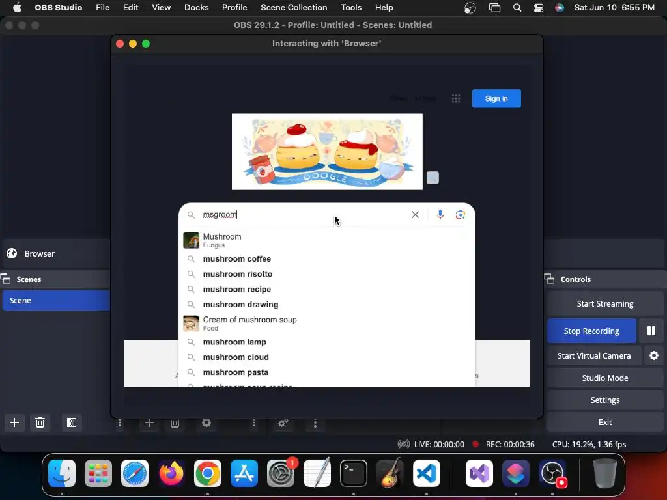
Task: Click the Browser source label
Action: pos(40,254)
